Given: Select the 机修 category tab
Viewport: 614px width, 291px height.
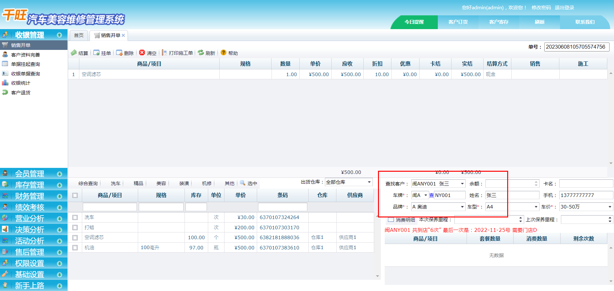Looking at the screenshot, I should pyautogui.click(x=207, y=183).
